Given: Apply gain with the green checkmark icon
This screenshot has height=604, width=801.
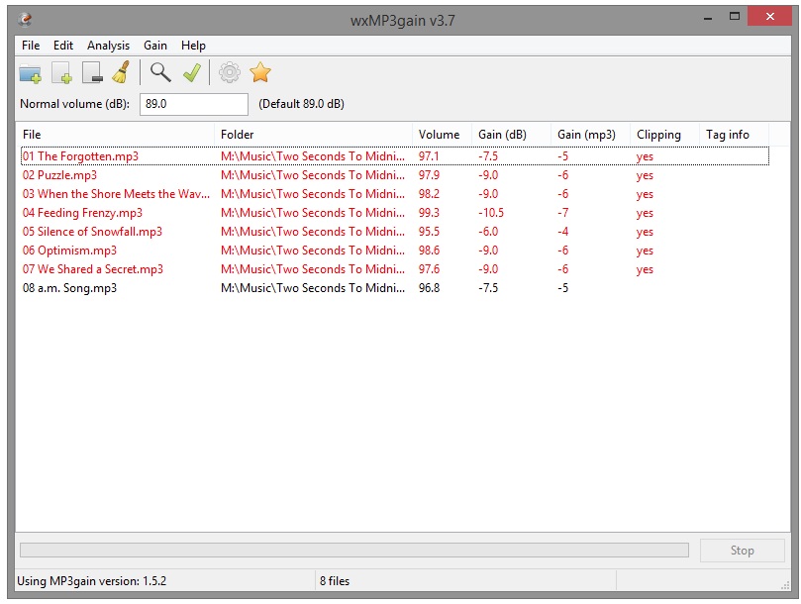Looking at the screenshot, I should click(x=191, y=72).
